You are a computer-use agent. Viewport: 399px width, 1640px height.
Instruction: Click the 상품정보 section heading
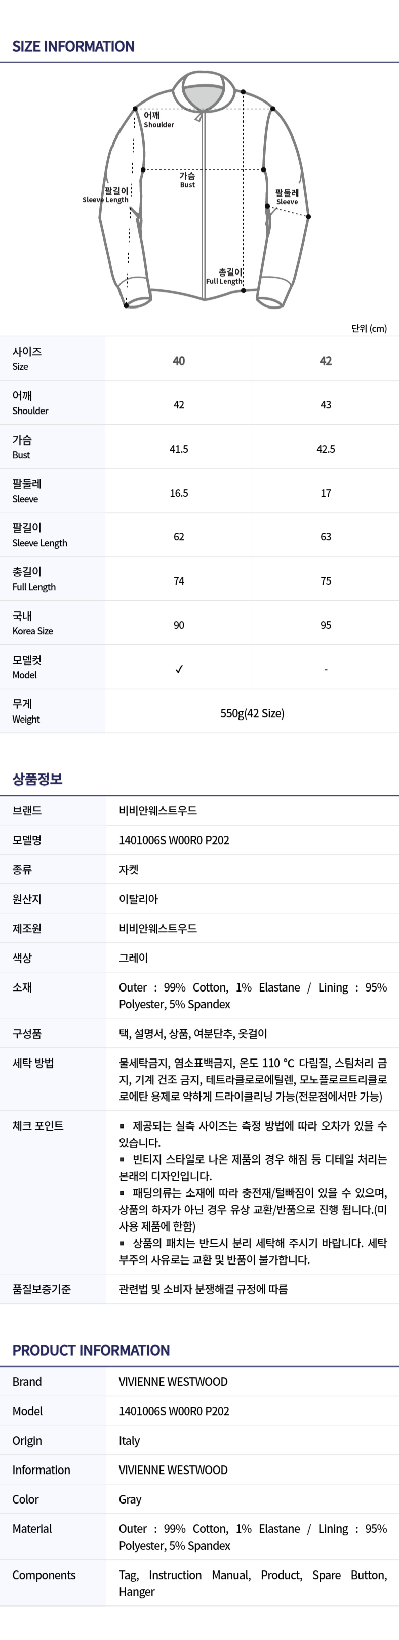[37, 778]
